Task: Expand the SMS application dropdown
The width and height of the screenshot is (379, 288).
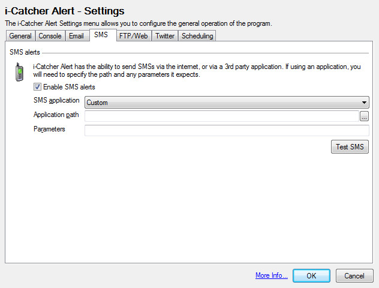Action: pos(227,102)
